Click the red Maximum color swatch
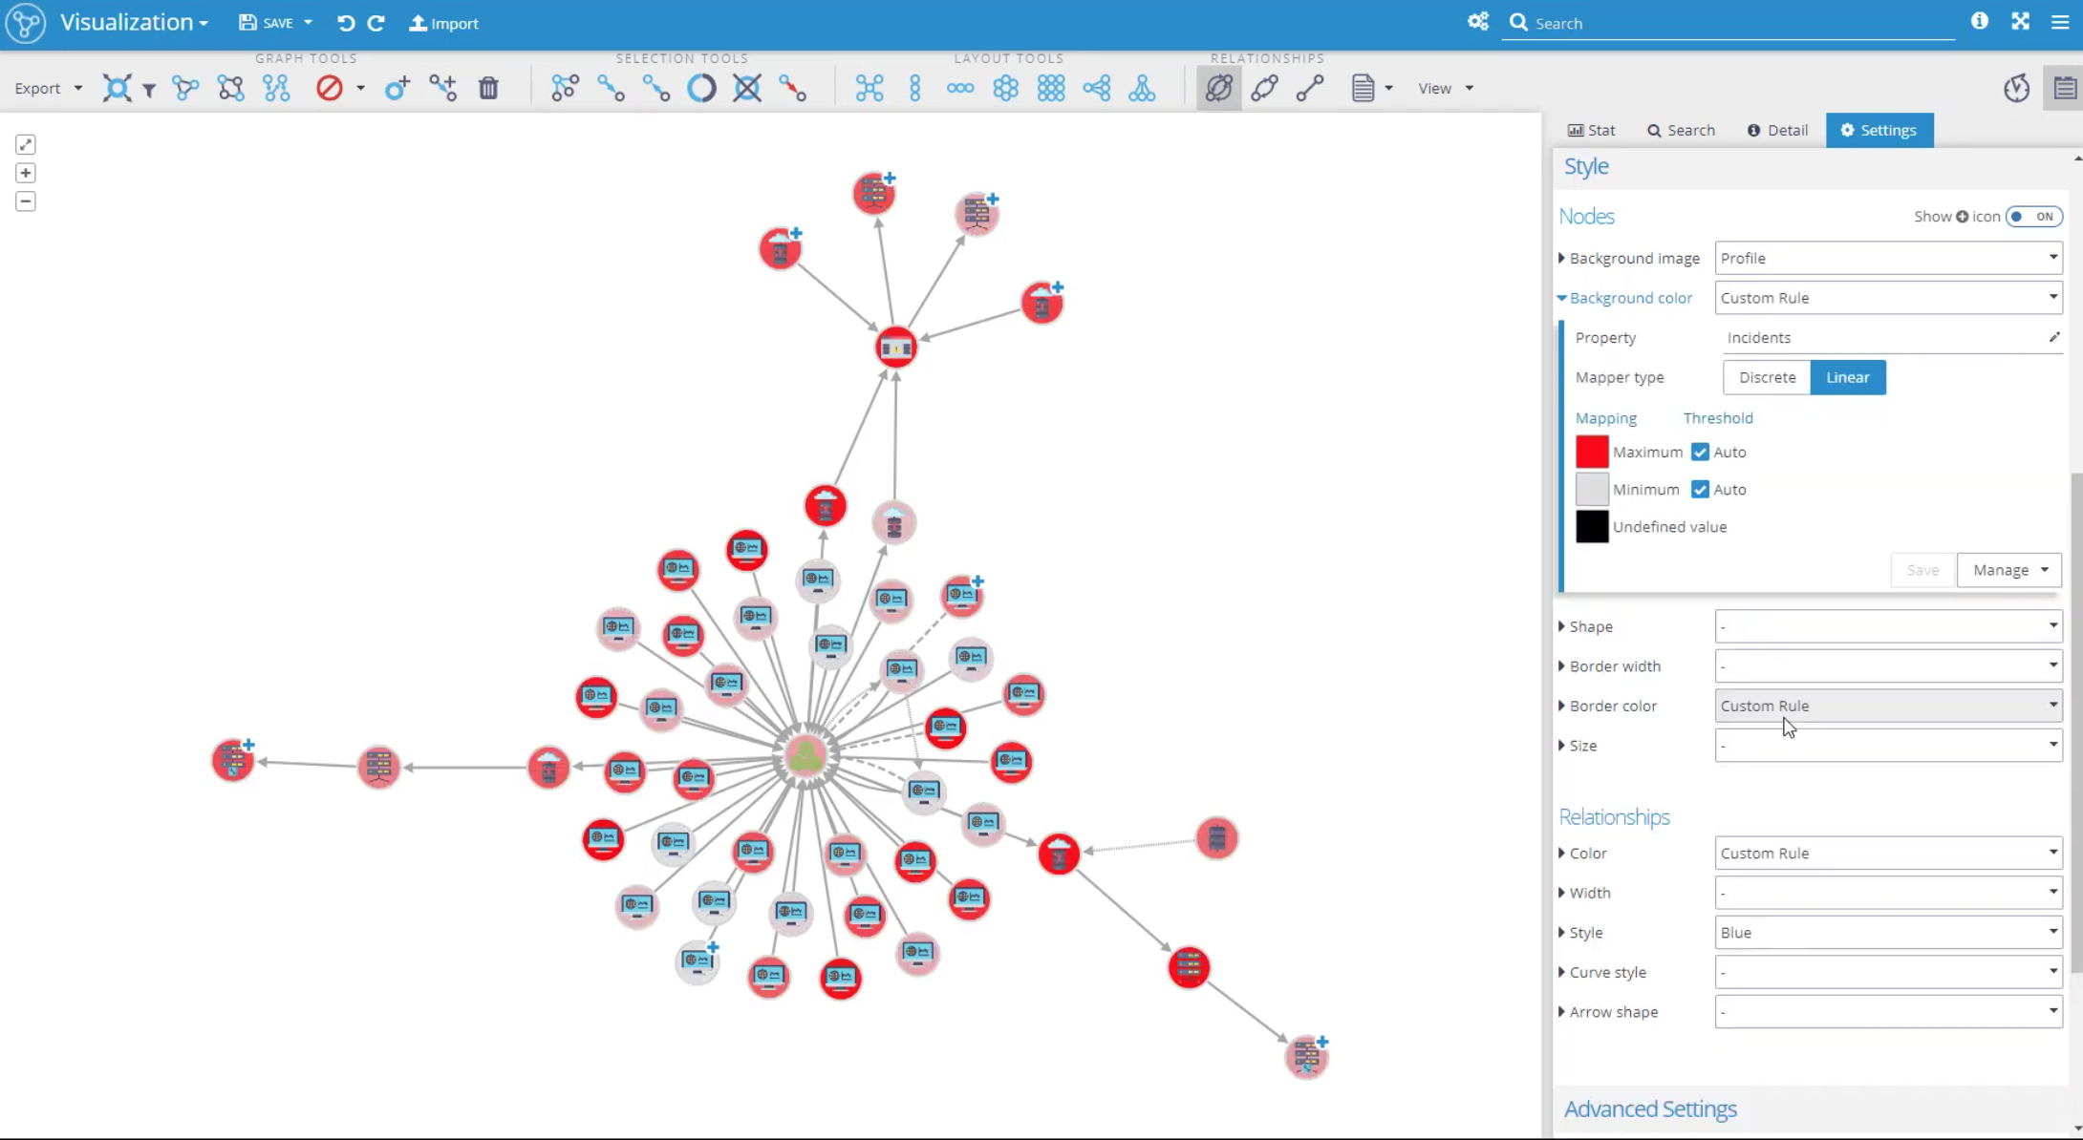 click(x=1592, y=452)
